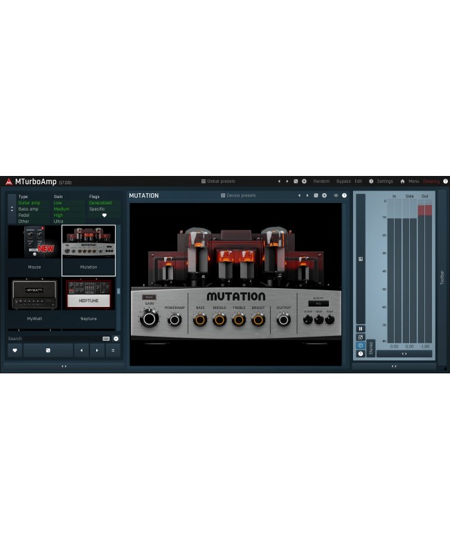Pause the meters
The image size is (450, 550).
(361, 328)
